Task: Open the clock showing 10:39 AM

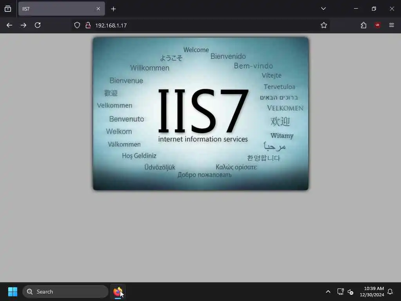Action: (372, 292)
